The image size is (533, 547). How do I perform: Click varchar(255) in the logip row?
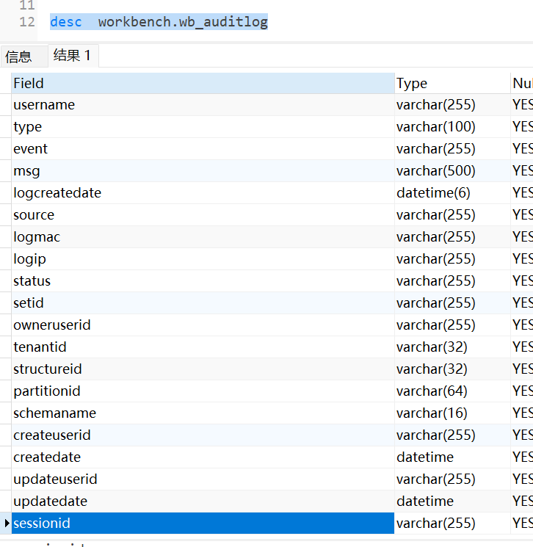point(435,259)
